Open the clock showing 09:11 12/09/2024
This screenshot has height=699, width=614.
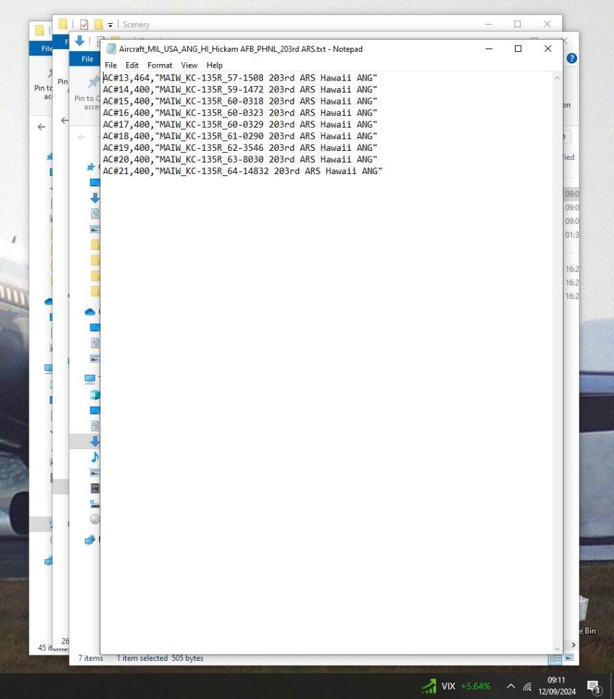point(557,685)
